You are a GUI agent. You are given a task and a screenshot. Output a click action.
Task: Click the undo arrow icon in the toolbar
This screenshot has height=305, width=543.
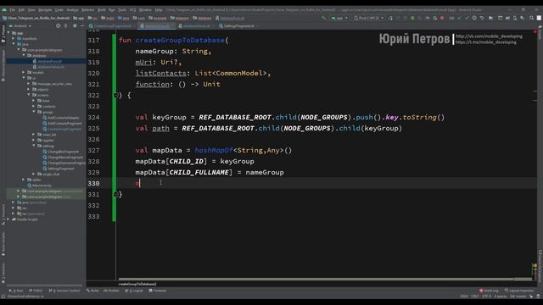[481, 18]
